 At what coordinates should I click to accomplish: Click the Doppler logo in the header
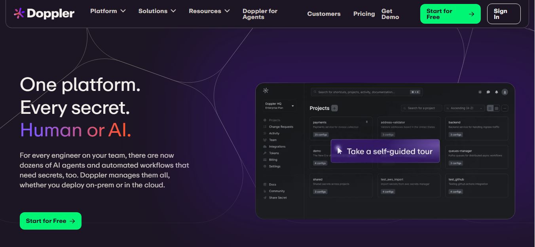tap(44, 13)
